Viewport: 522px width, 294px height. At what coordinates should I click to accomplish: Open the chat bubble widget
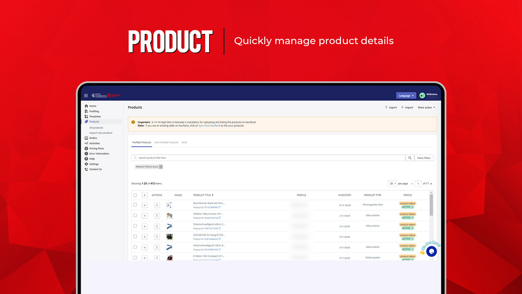(431, 251)
